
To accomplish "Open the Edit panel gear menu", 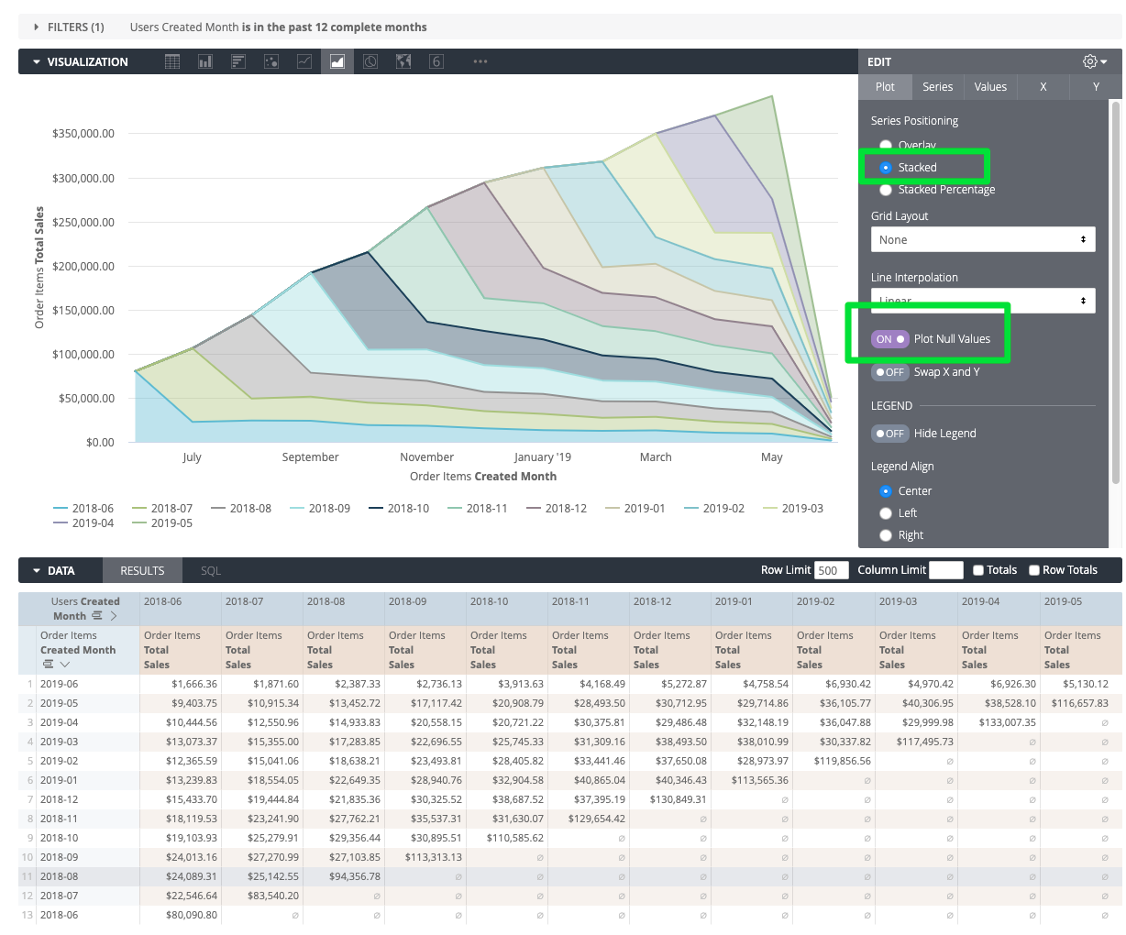I will pyautogui.click(x=1095, y=61).
